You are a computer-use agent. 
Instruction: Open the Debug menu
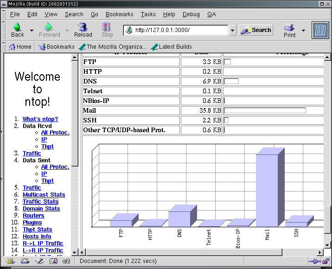[191, 14]
